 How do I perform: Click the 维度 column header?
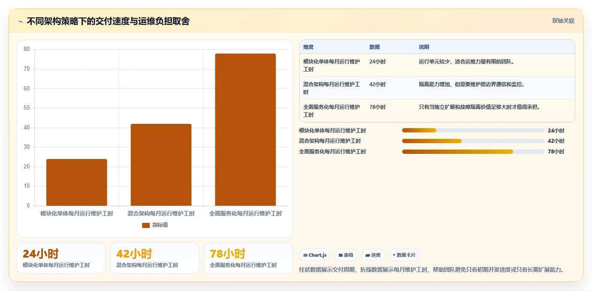pyautogui.click(x=309, y=47)
